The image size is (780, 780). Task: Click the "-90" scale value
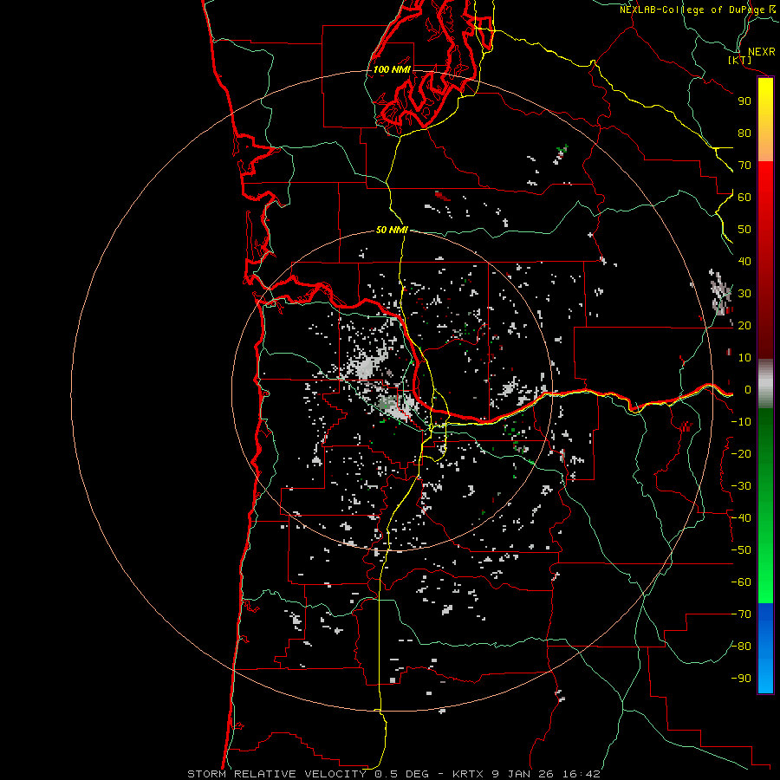pos(741,679)
